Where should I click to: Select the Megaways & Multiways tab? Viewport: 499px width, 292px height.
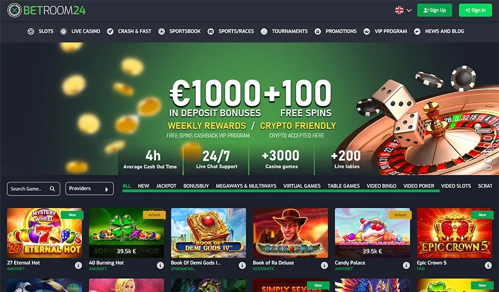(246, 186)
